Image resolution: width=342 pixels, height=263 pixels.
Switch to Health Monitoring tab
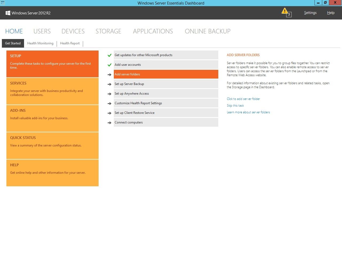(40, 43)
